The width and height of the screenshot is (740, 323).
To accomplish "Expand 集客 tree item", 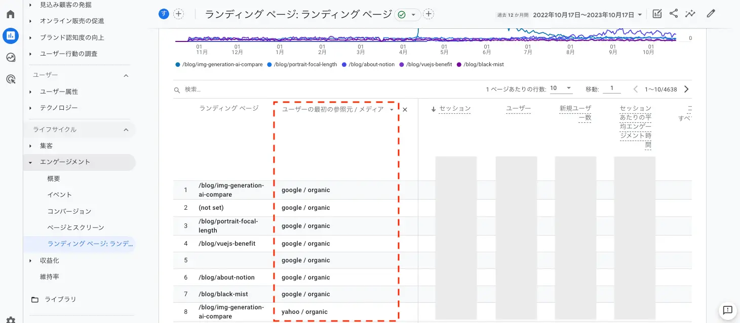I will coord(30,146).
